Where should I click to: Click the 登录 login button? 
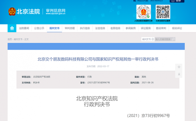click(x=177, y=1)
